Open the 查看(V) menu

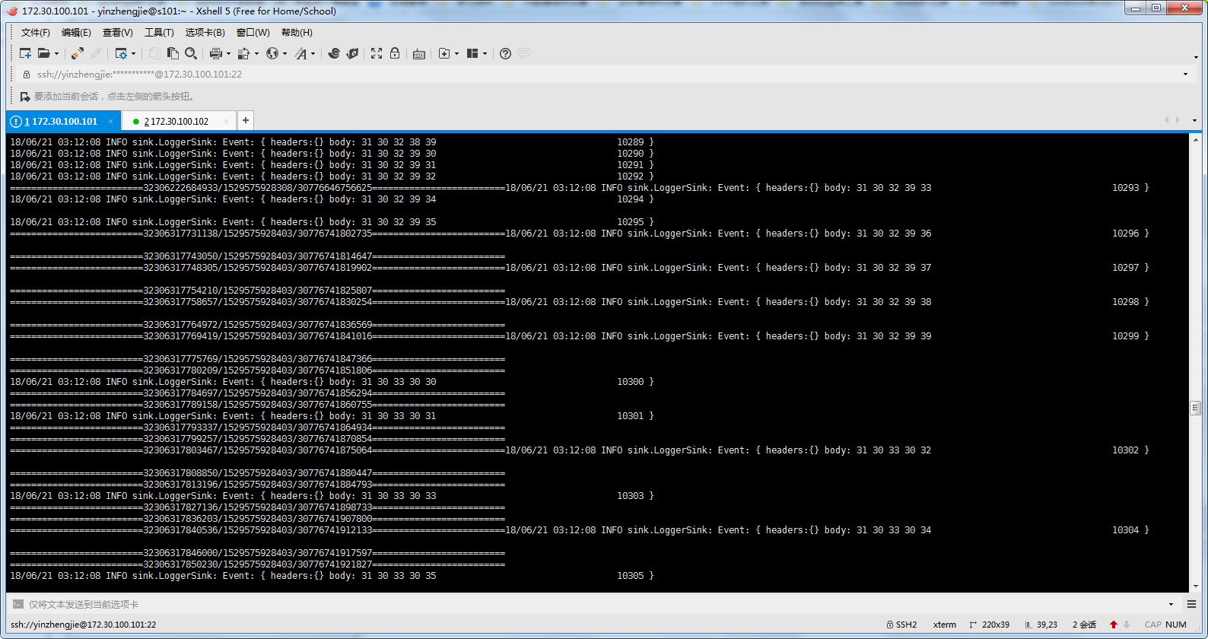118,33
